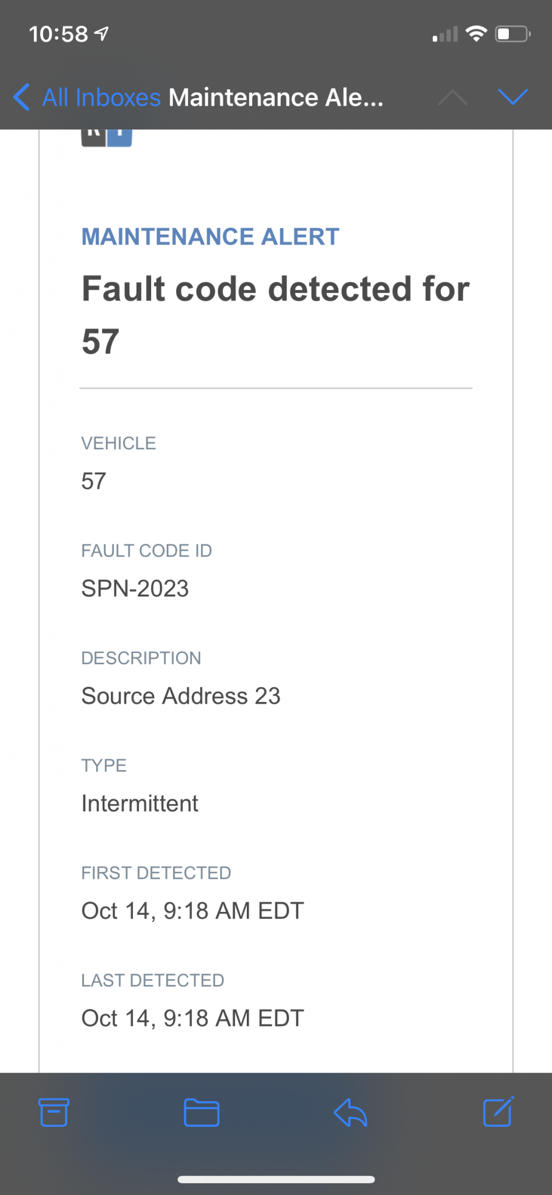This screenshot has height=1195, width=552.
Task: Tap the date under LAST DETECTED
Action: [193, 1018]
